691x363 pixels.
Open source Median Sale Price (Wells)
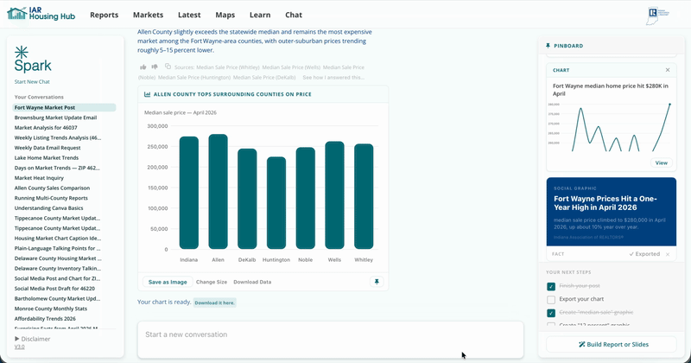tap(291, 67)
